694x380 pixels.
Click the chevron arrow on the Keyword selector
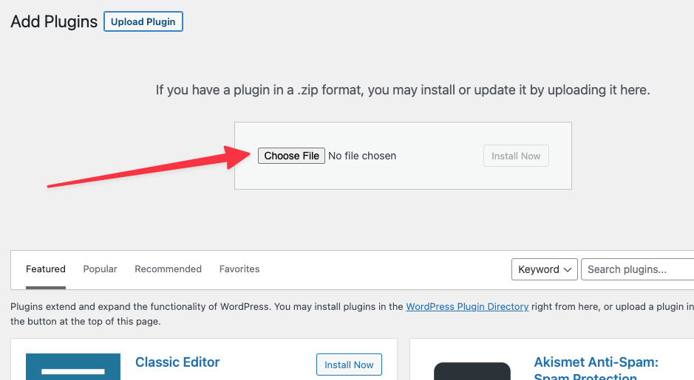pyautogui.click(x=568, y=269)
